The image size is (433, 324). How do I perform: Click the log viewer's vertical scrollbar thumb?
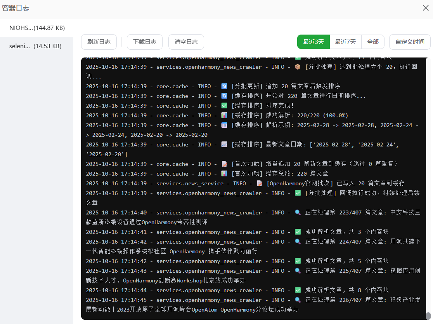(428, 316)
